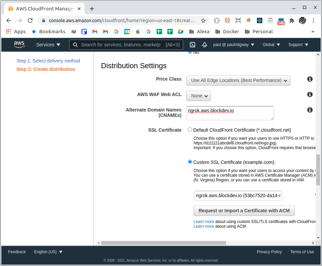322x266 pixels.
Task: Click the screenshot capture extension icon
Action: coord(238,20)
